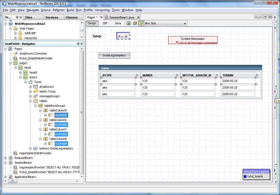This screenshot has width=280, height=195.
Task: Expand the dropDown1 node
Action: click(x=30, y=87)
